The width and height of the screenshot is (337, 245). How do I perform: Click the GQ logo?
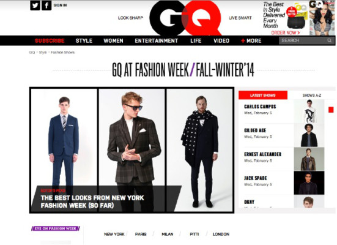(x=185, y=18)
